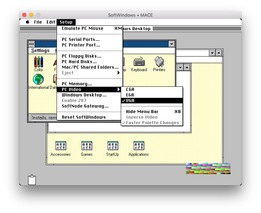Choose Mac/PC Shared Folders menu item

(90, 67)
